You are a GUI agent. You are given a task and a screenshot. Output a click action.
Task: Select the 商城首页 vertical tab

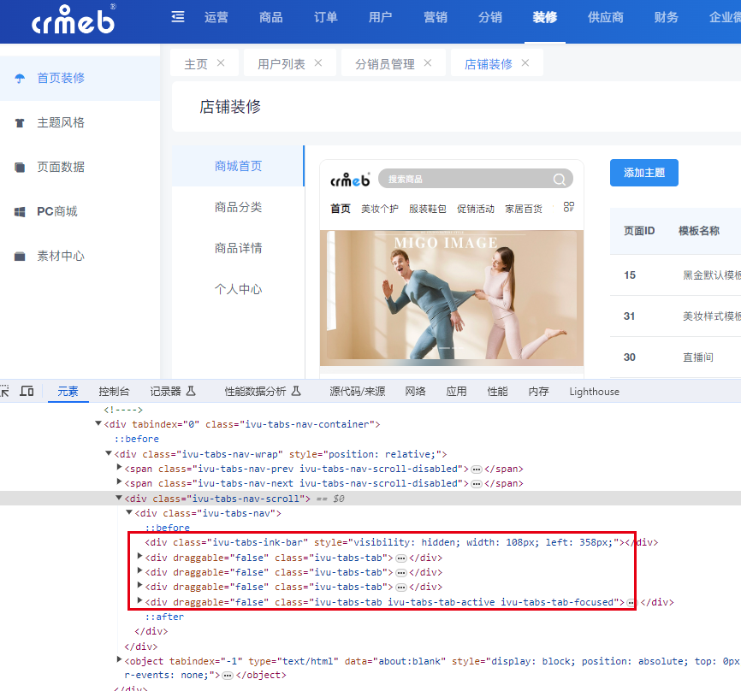point(238,166)
